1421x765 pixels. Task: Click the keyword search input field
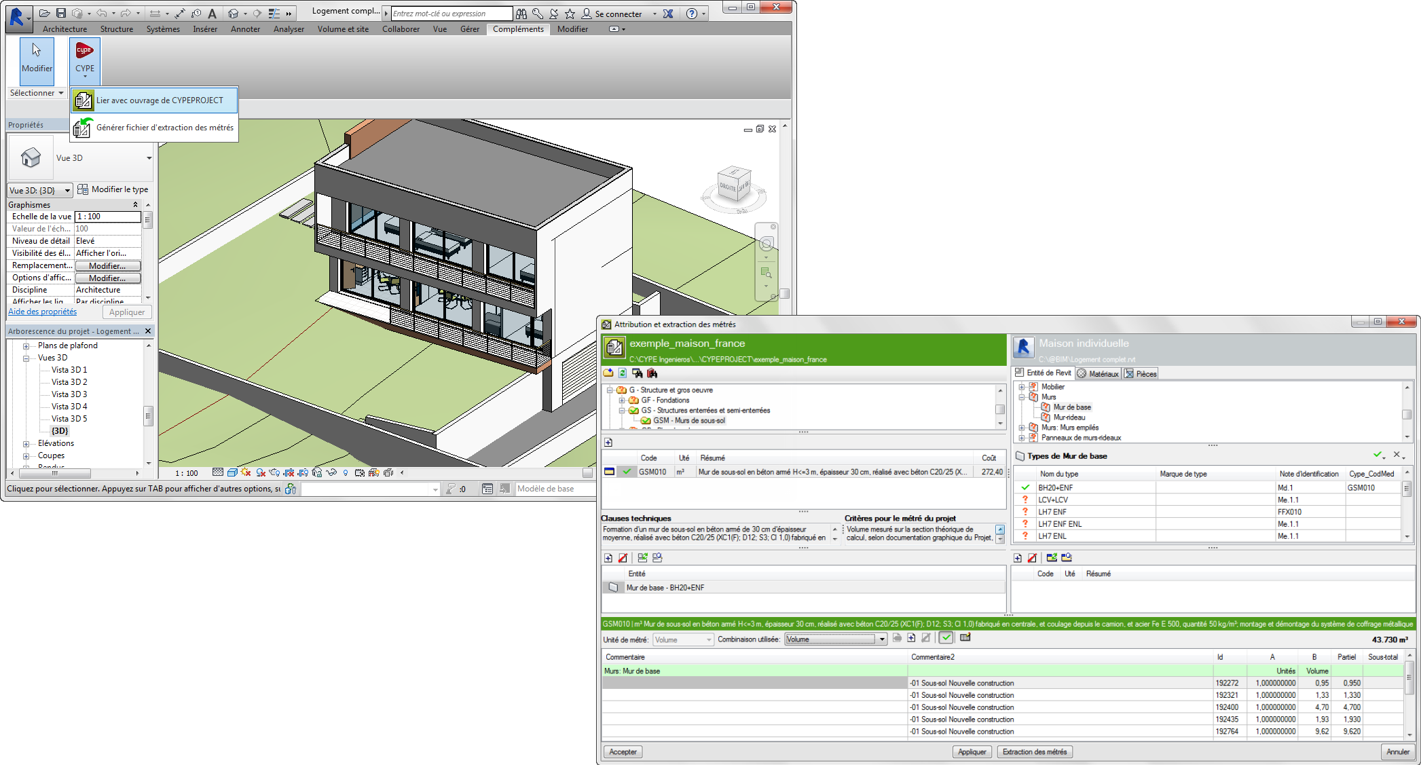tap(451, 14)
